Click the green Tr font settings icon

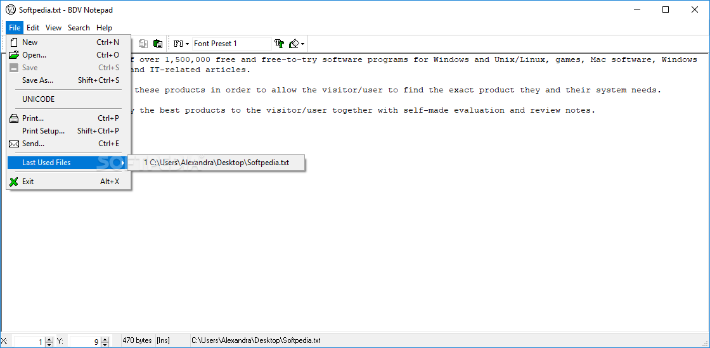(x=279, y=44)
